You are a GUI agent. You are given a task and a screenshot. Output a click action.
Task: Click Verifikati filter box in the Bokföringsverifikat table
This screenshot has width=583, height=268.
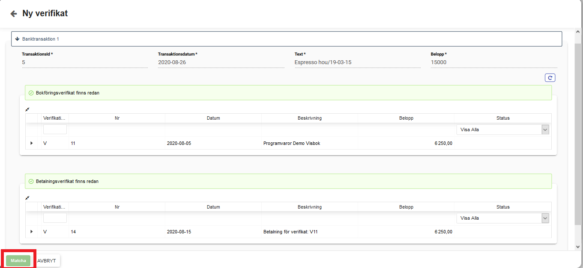(x=55, y=130)
